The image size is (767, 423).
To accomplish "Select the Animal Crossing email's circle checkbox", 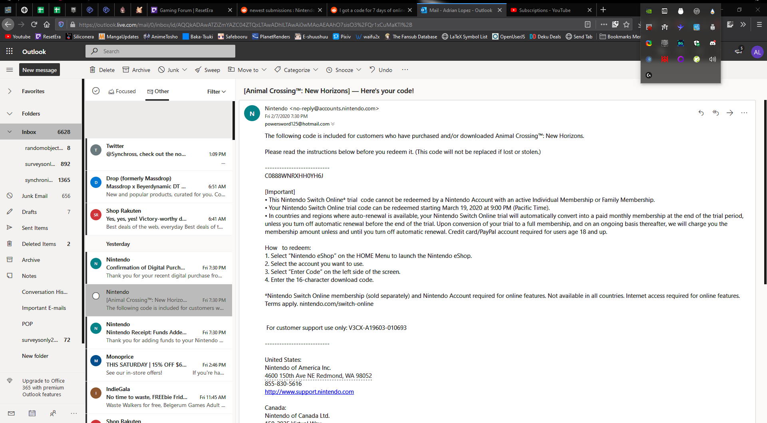I will (x=96, y=296).
